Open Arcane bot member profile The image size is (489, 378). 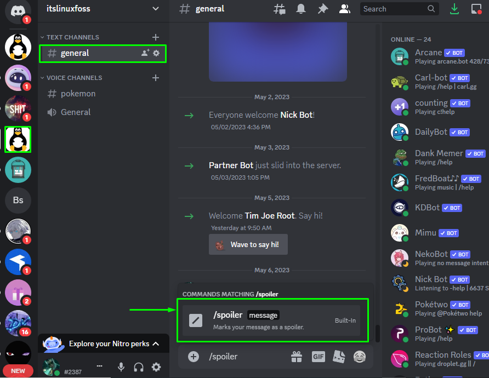pyautogui.click(x=438, y=56)
